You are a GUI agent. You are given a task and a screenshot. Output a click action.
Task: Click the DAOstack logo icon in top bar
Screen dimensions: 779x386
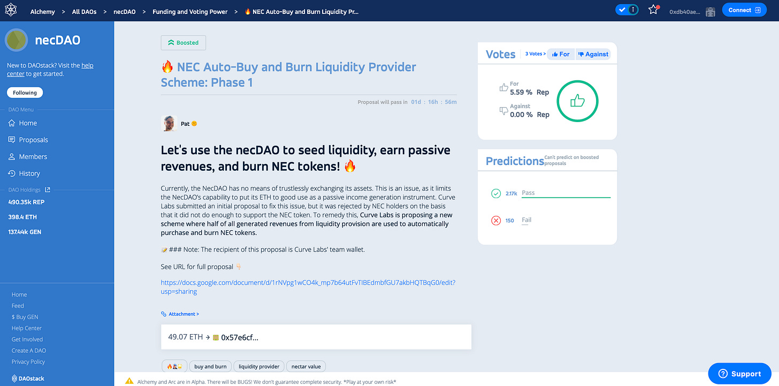pyautogui.click(x=11, y=11)
